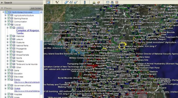This screenshot has height=98, width=178.
Task: Toggle the Shops/Markets checkbox
Action: click(11, 55)
